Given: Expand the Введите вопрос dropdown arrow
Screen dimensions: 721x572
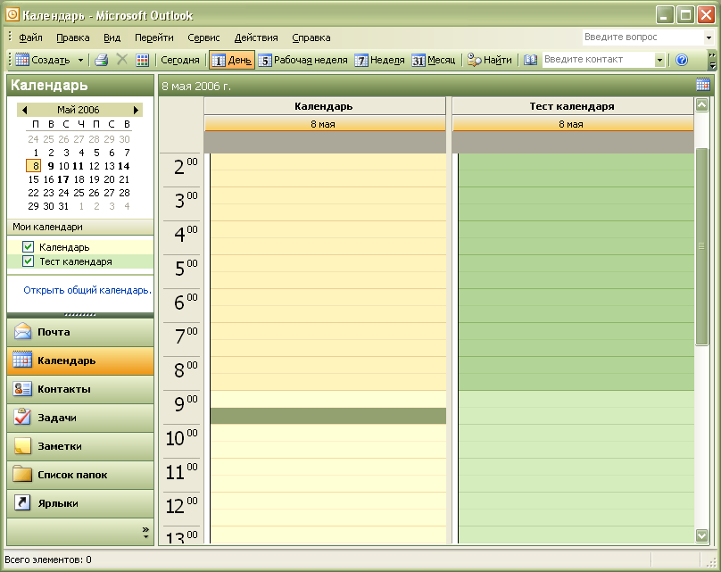Looking at the screenshot, I should [x=709, y=37].
